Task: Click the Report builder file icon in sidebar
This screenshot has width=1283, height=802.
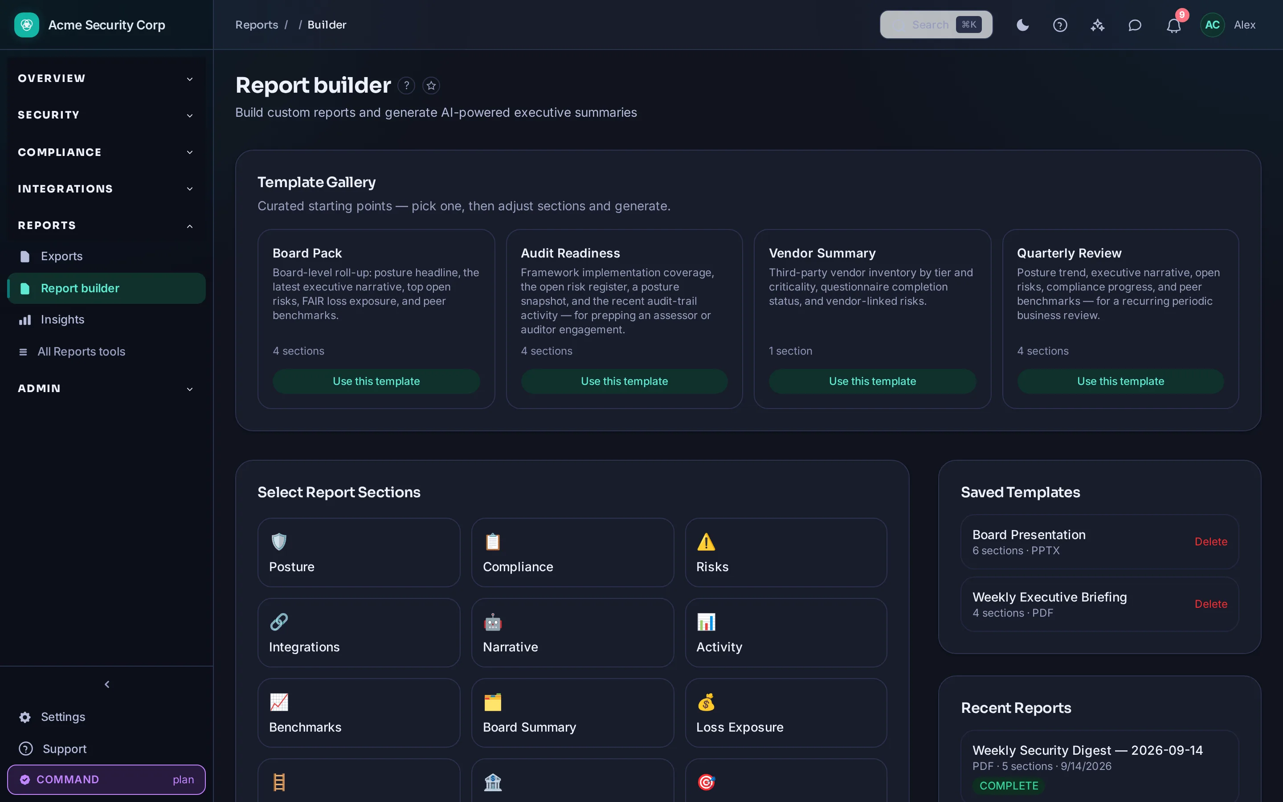Action: pos(25,289)
